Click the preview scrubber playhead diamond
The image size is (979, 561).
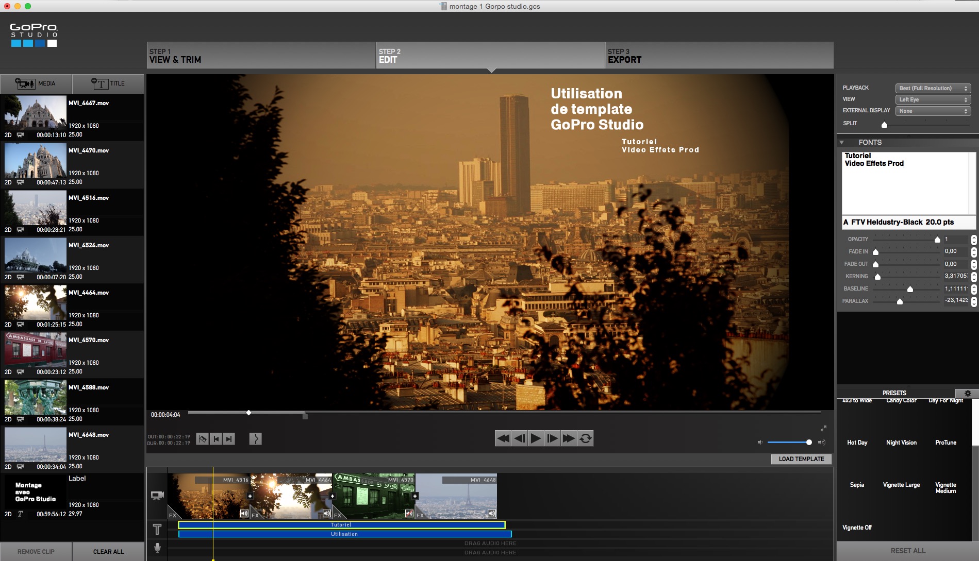[x=248, y=413]
